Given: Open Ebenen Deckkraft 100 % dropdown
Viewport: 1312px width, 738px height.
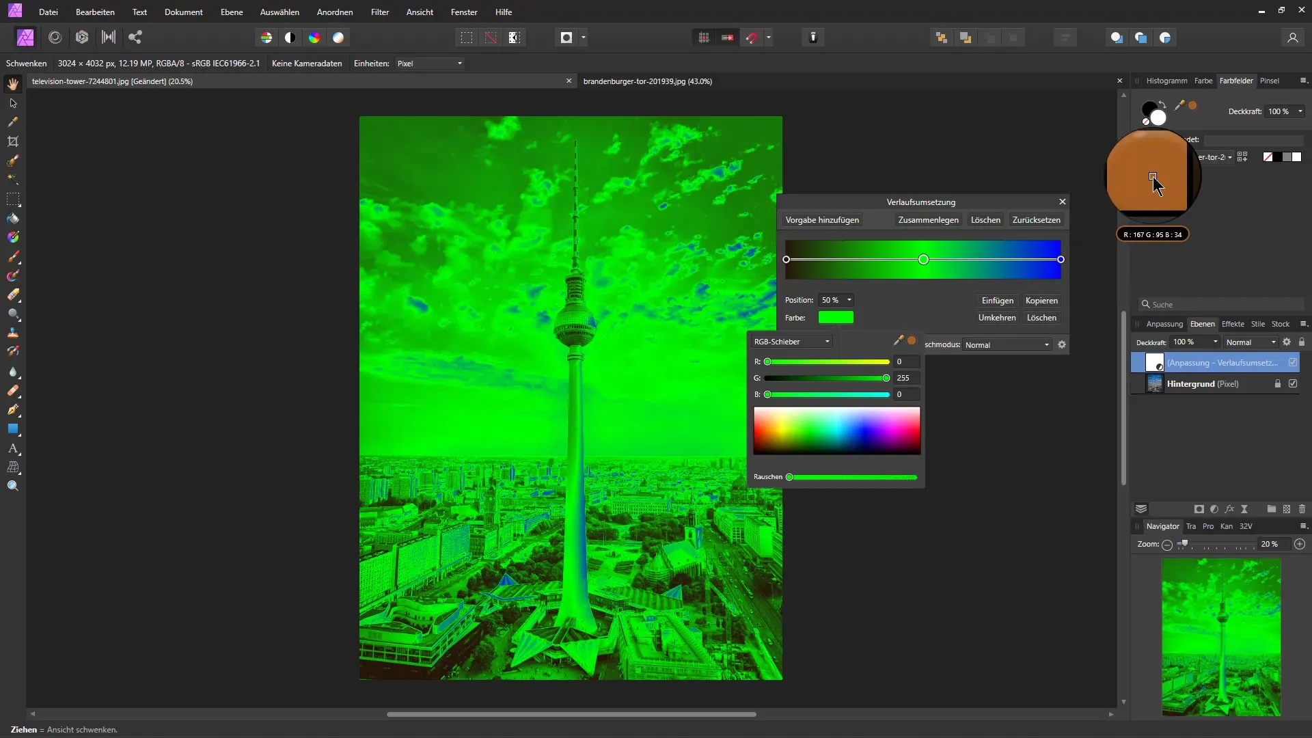Looking at the screenshot, I should coord(1194,342).
